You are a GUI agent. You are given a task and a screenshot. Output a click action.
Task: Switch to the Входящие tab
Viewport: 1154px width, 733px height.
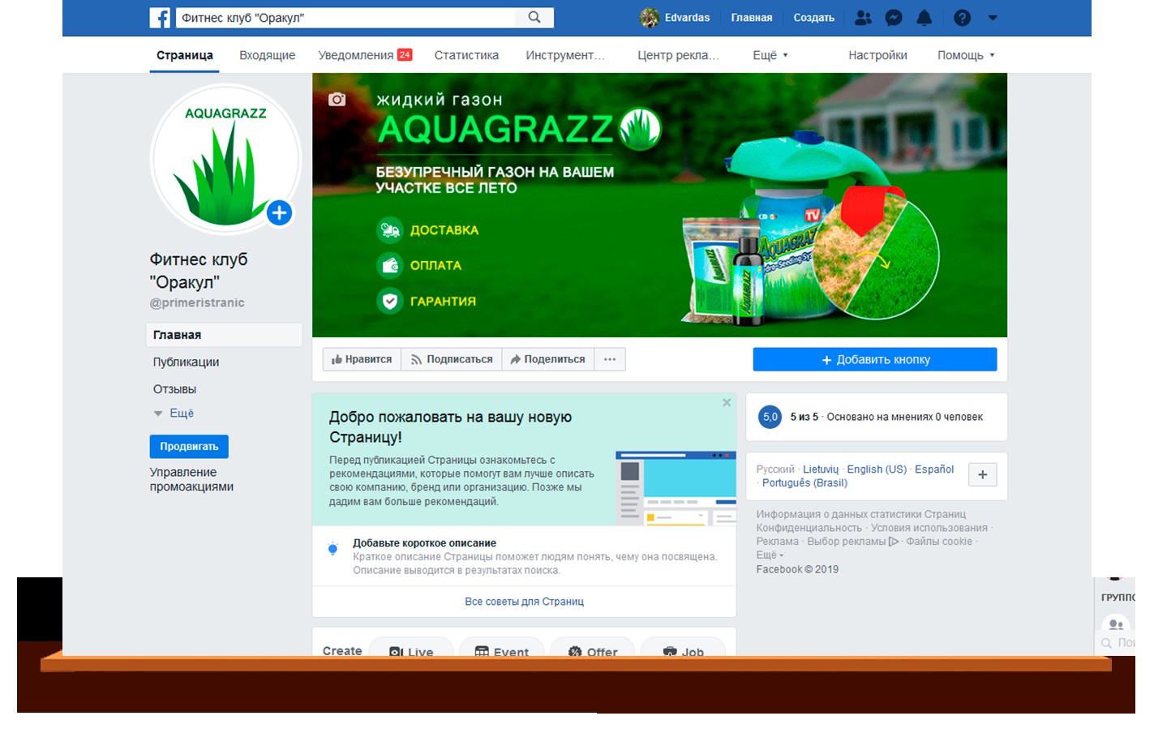point(267,55)
